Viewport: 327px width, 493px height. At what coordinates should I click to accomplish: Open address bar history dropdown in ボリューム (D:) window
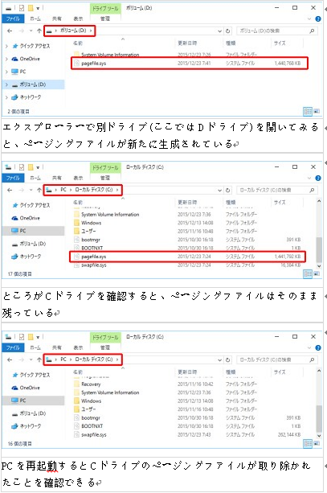point(219,31)
